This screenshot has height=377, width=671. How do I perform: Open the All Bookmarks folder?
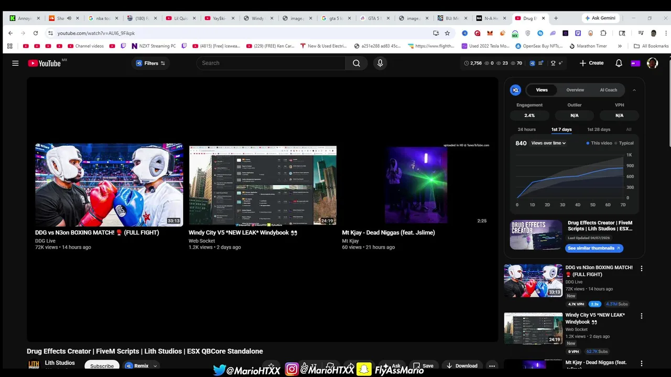coord(651,46)
